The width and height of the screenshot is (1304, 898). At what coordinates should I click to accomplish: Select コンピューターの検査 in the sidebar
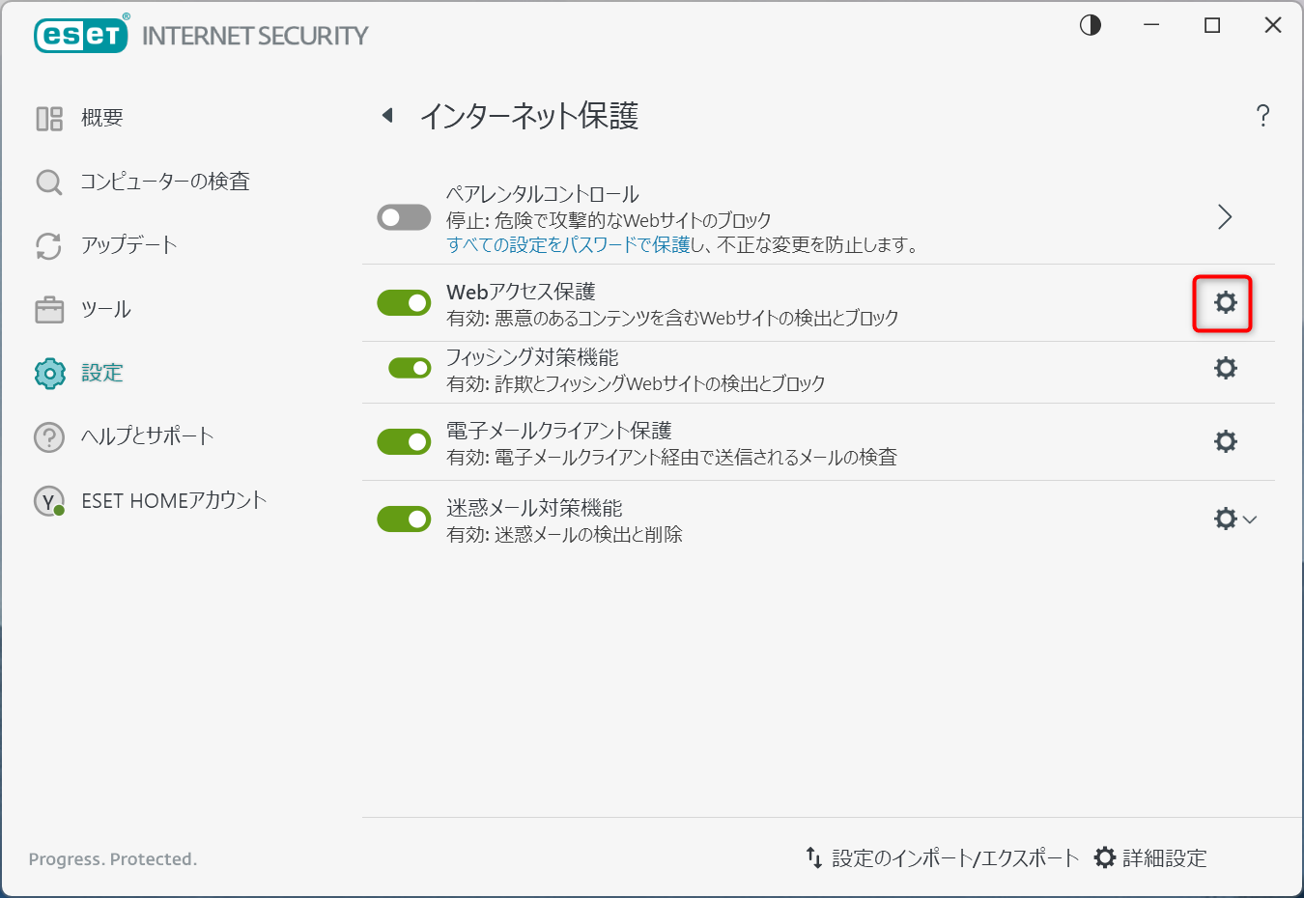point(165,182)
